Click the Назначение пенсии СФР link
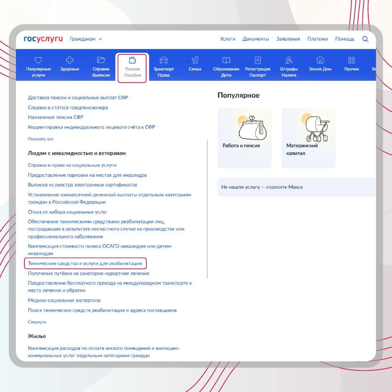Image resolution: width=392 pixels, height=392 pixels. point(56,117)
